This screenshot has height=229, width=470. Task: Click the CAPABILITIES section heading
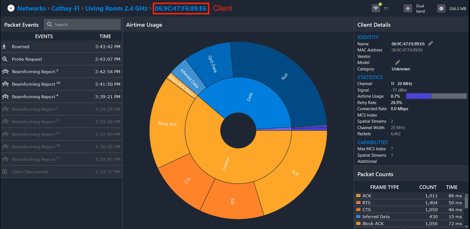pos(372,142)
